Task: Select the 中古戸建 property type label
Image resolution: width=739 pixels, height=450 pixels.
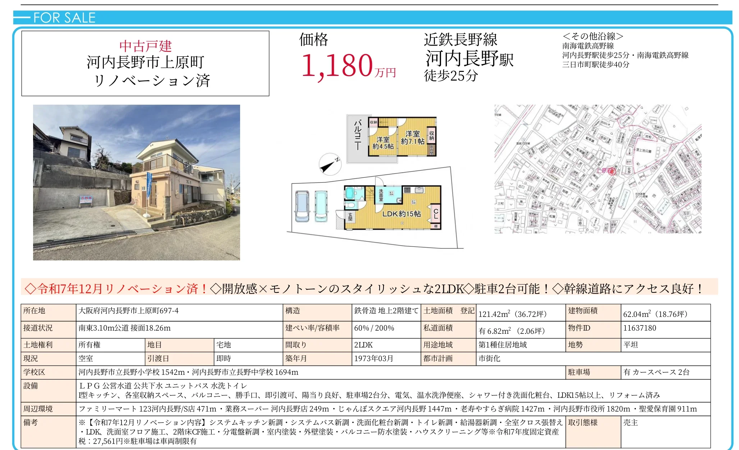Action: (146, 45)
